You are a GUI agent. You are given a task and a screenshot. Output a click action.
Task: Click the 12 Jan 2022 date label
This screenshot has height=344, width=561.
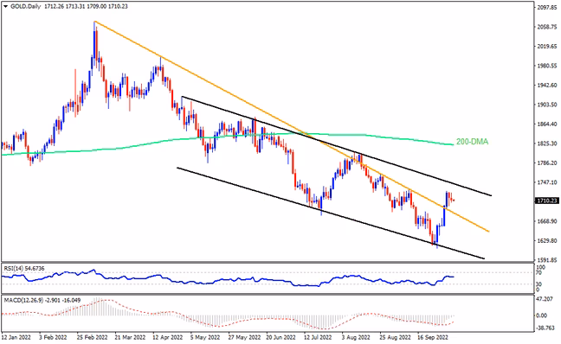point(16,337)
